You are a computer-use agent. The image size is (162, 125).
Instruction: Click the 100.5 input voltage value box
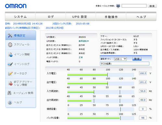pyautogui.click(x=143, y=73)
